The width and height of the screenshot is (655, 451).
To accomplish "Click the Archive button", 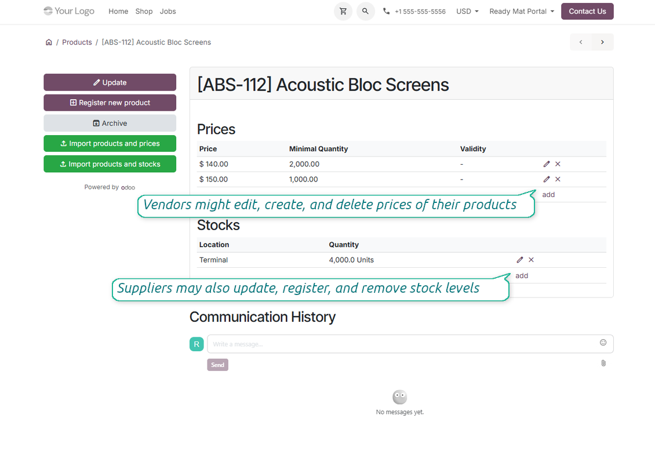I will [x=110, y=123].
